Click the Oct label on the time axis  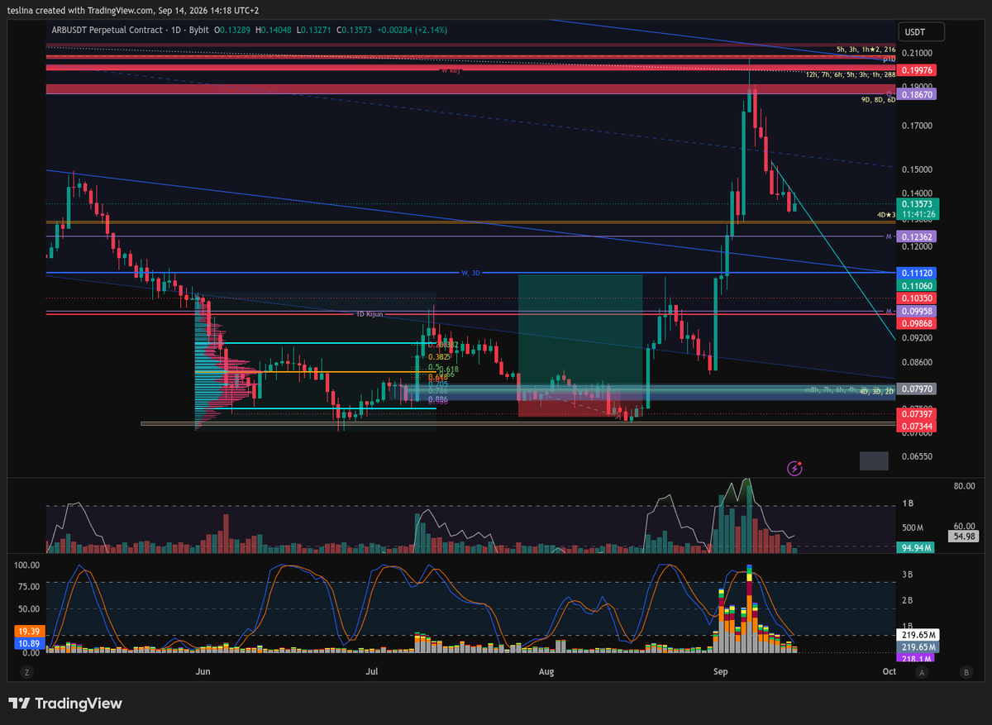889,672
